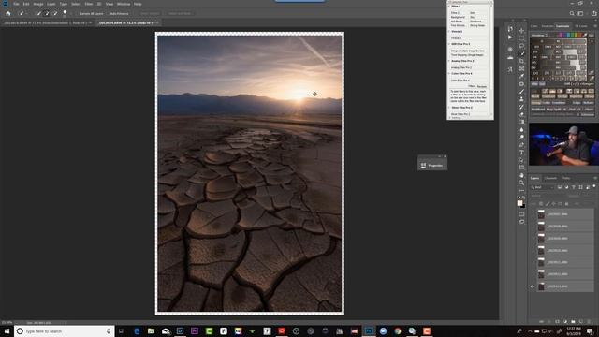Swap foreground and background colors
Image resolution: width=599 pixels, height=337 pixels.
tap(524, 198)
